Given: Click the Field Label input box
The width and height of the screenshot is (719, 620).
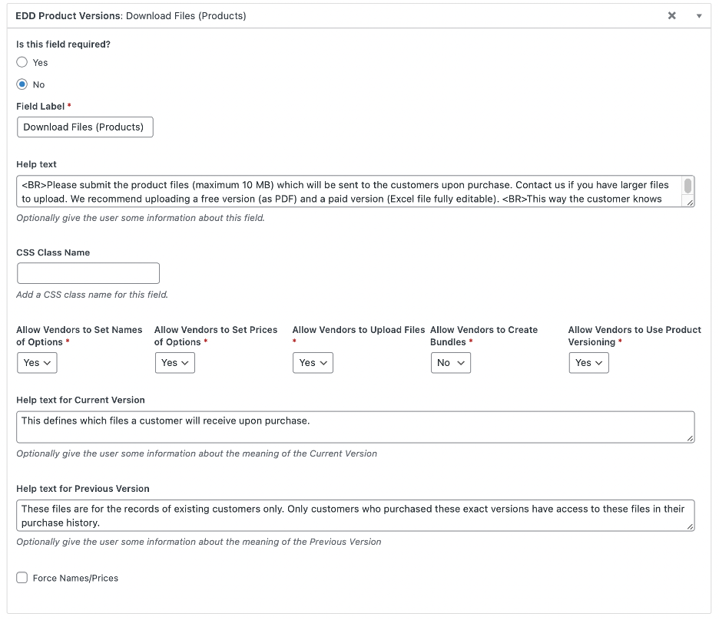Looking at the screenshot, I should tap(85, 127).
